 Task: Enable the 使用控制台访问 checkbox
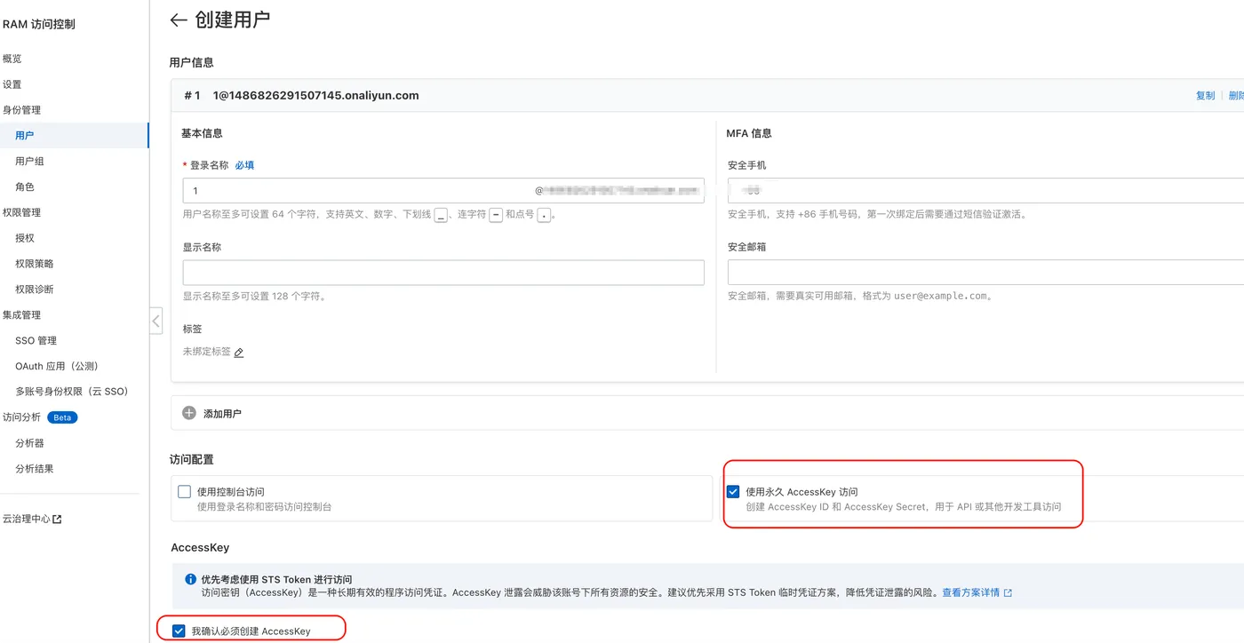coord(185,492)
